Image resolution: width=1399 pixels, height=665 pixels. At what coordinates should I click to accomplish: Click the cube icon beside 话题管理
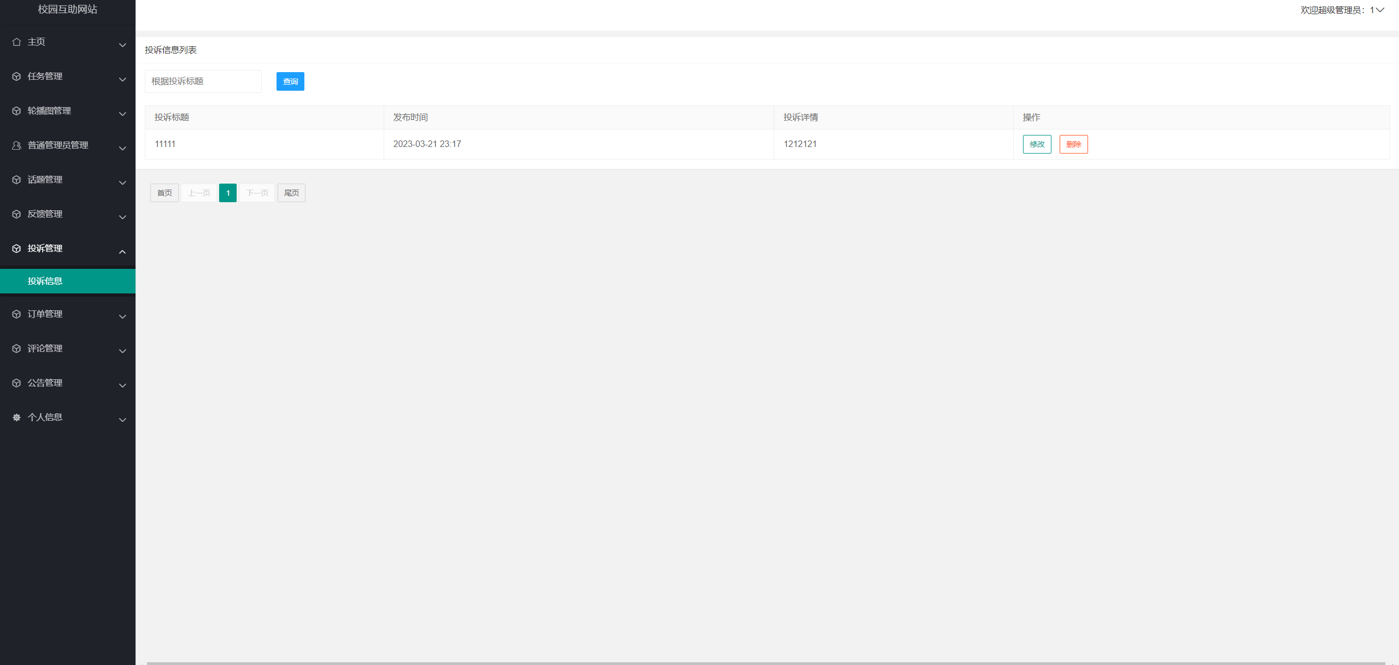tap(16, 180)
